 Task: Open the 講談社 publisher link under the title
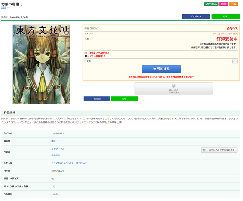[5, 8]
